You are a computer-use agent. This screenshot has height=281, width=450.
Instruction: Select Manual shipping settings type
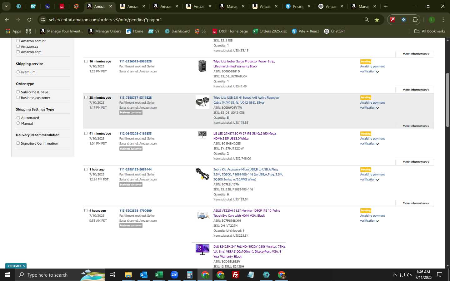pyautogui.click(x=18, y=123)
